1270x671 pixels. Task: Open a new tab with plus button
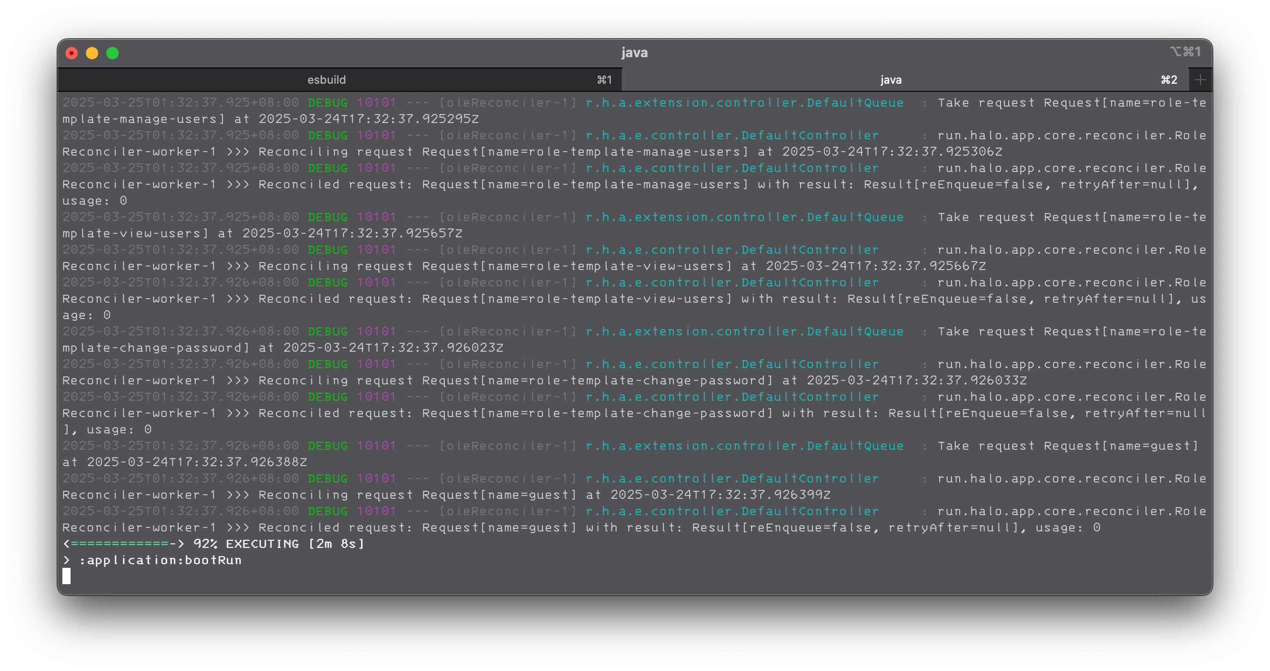pyautogui.click(x=1200, y=80)
